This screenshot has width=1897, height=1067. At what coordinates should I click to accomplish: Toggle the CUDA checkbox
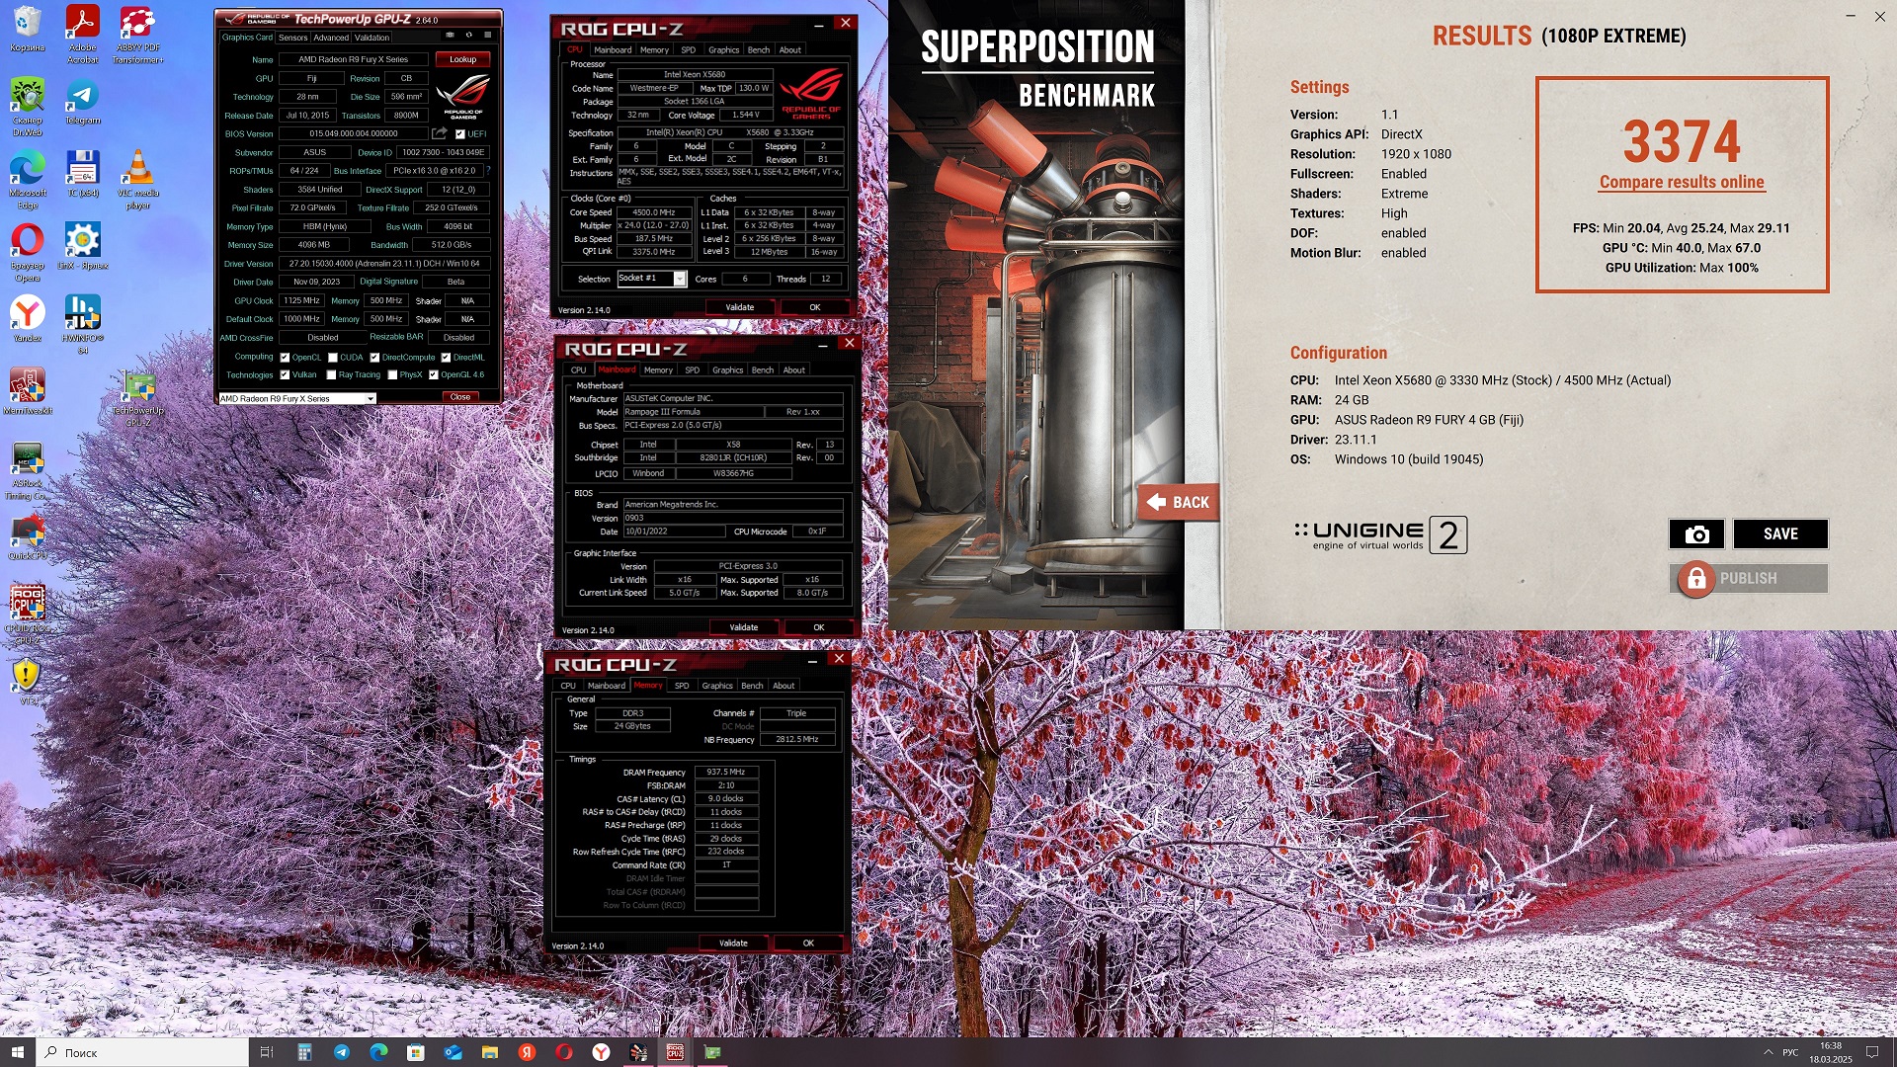point(333,358)
